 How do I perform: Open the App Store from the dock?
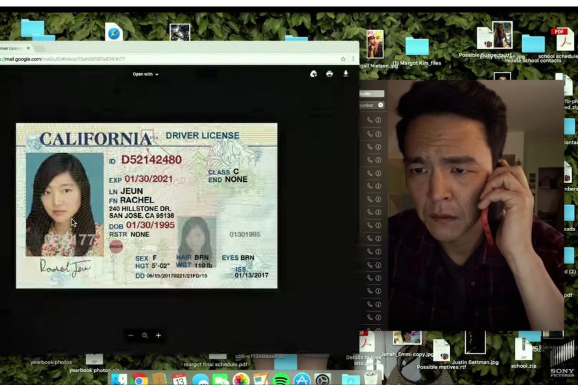coord(301,380)
